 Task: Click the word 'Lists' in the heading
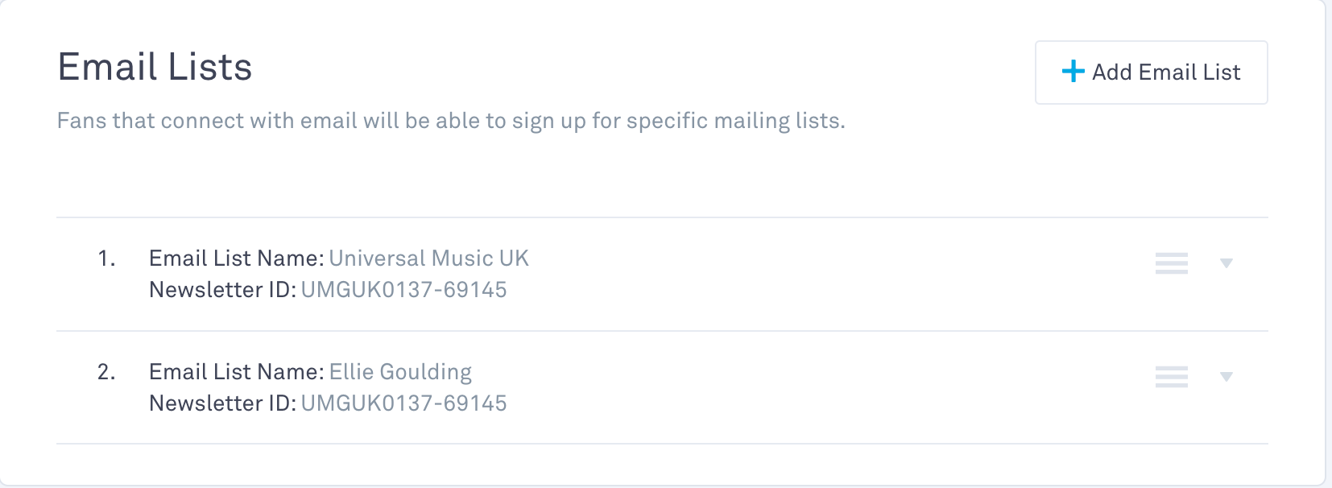pos(209,67)
